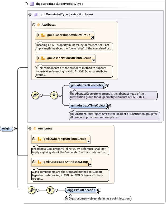This screenshot has width=166, height=204.
Task: Expand lower gml:AssociationAttributeGroup
Action: (34, 162)
